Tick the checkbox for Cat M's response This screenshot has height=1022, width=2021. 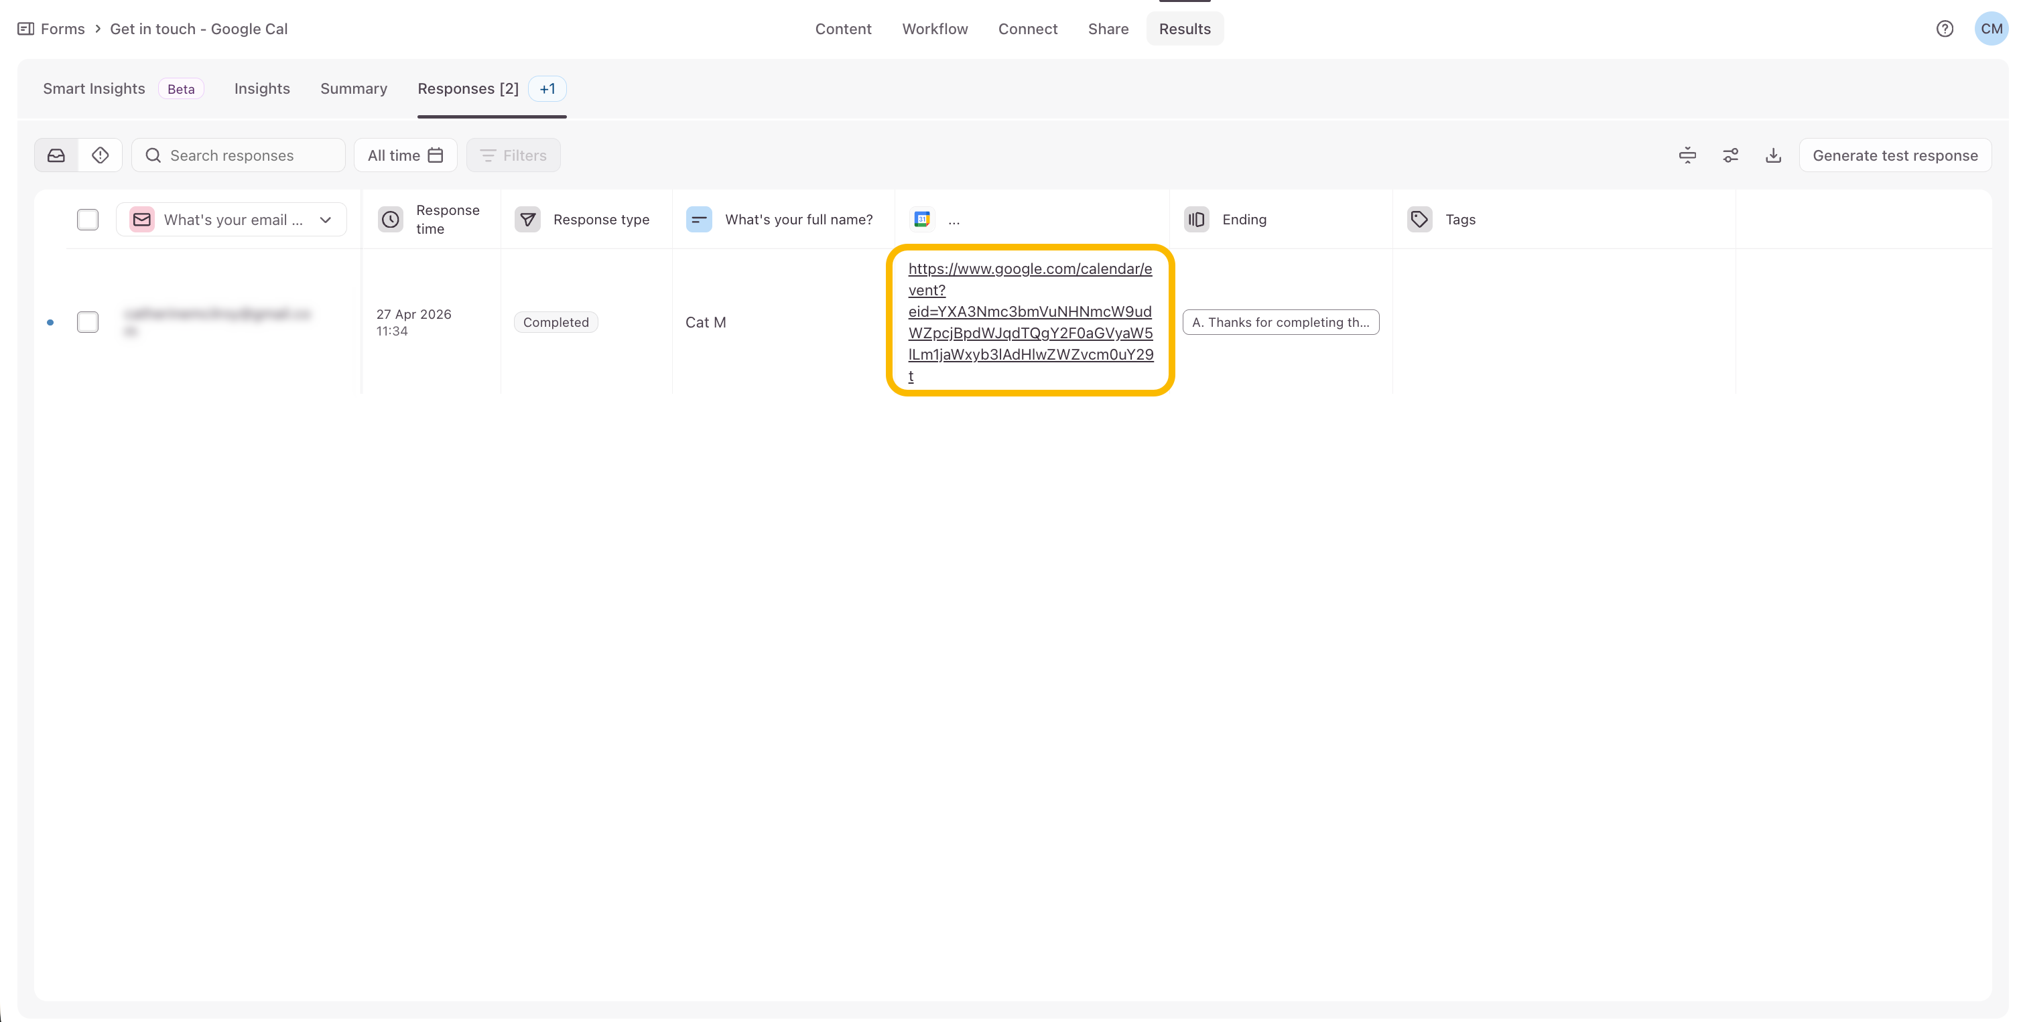[88, 322]
